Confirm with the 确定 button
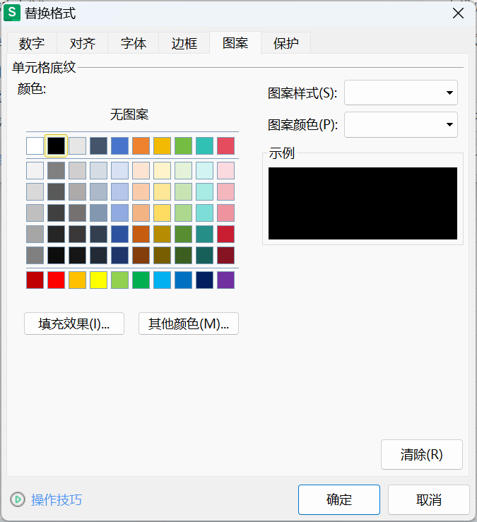Screen dimensions: 477x522 coord(339,499)
